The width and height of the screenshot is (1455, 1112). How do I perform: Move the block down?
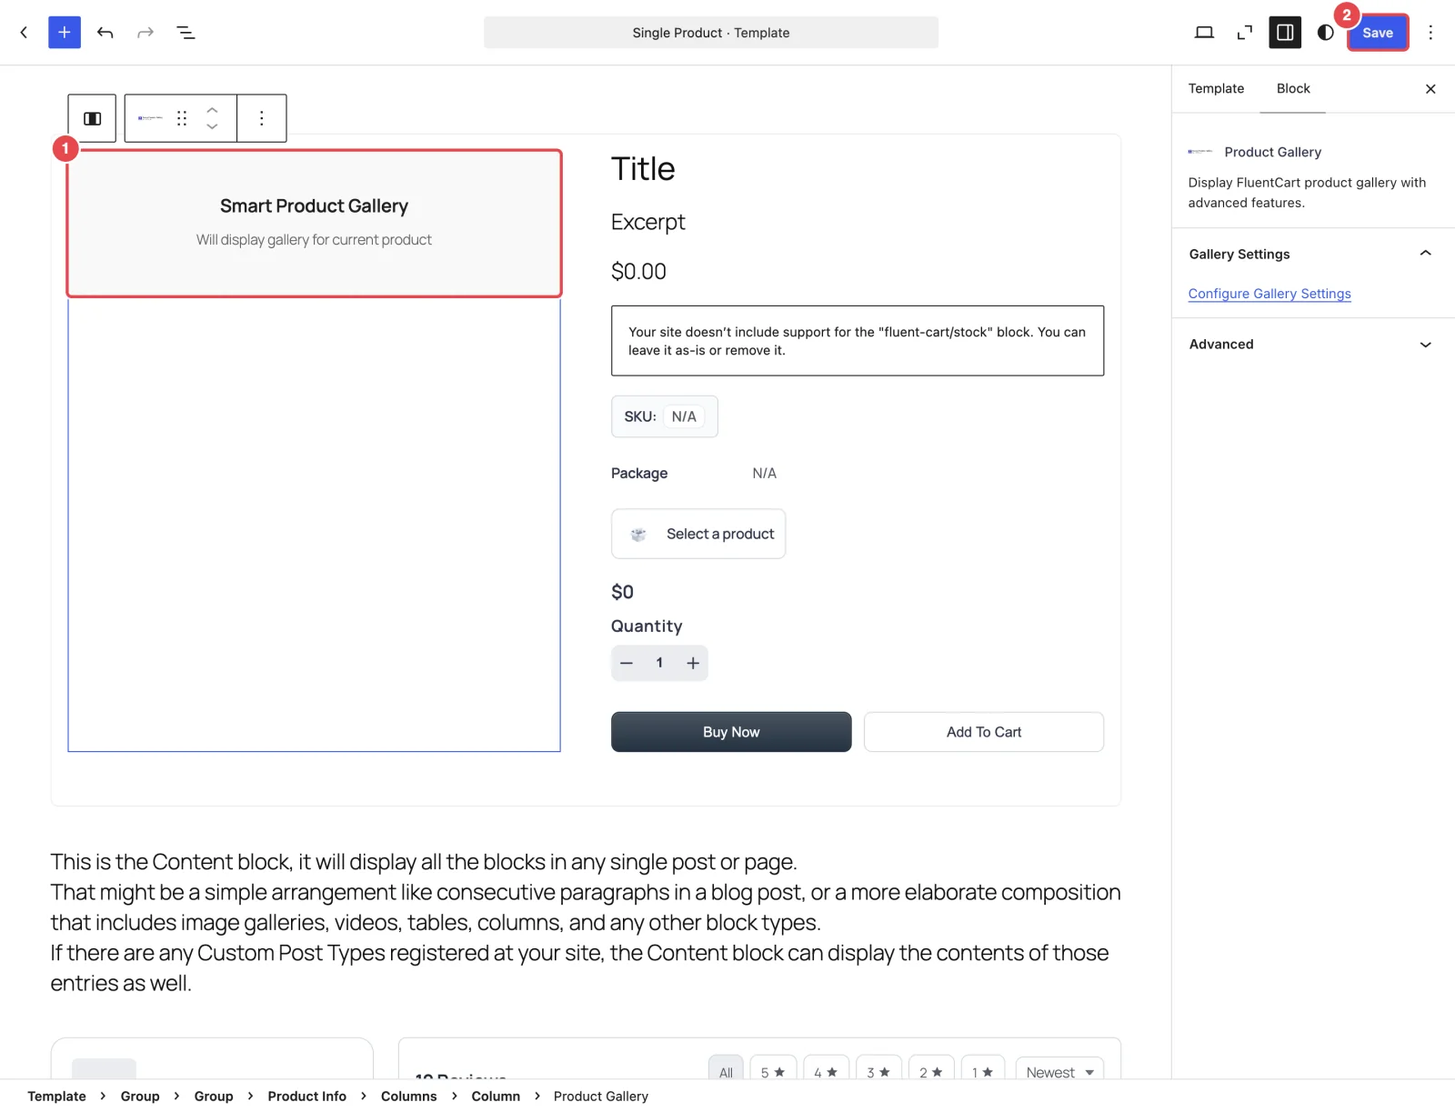212,127
